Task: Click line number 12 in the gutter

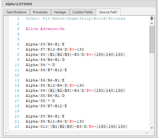Action: coord(17,75)
